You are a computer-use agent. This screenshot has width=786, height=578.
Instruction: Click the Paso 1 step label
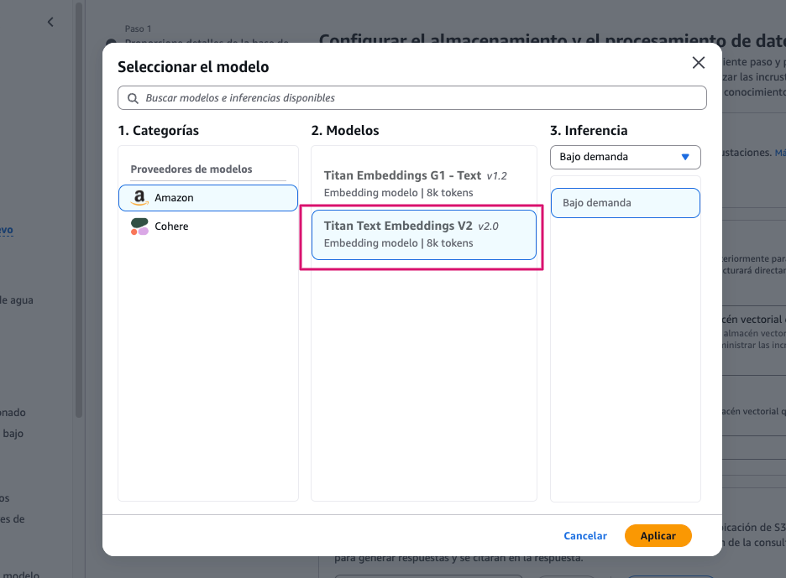[138, 29]
